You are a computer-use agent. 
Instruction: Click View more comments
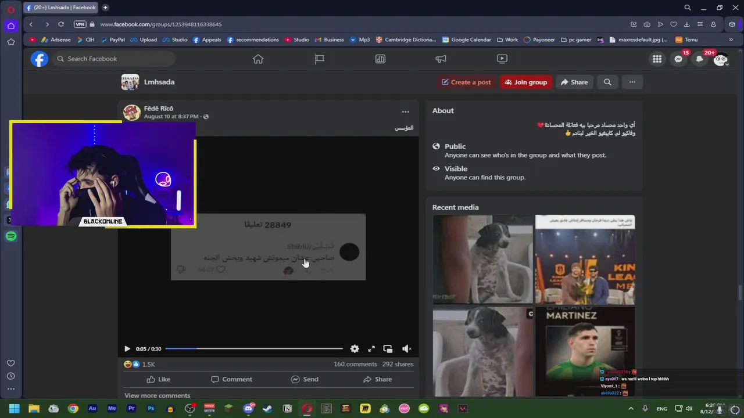point(157,395)
